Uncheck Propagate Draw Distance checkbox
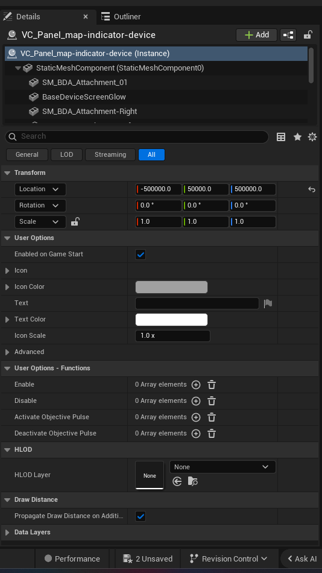Image resolution: width=322 pixels, height=573 pixels. click(x=140, y=516)
